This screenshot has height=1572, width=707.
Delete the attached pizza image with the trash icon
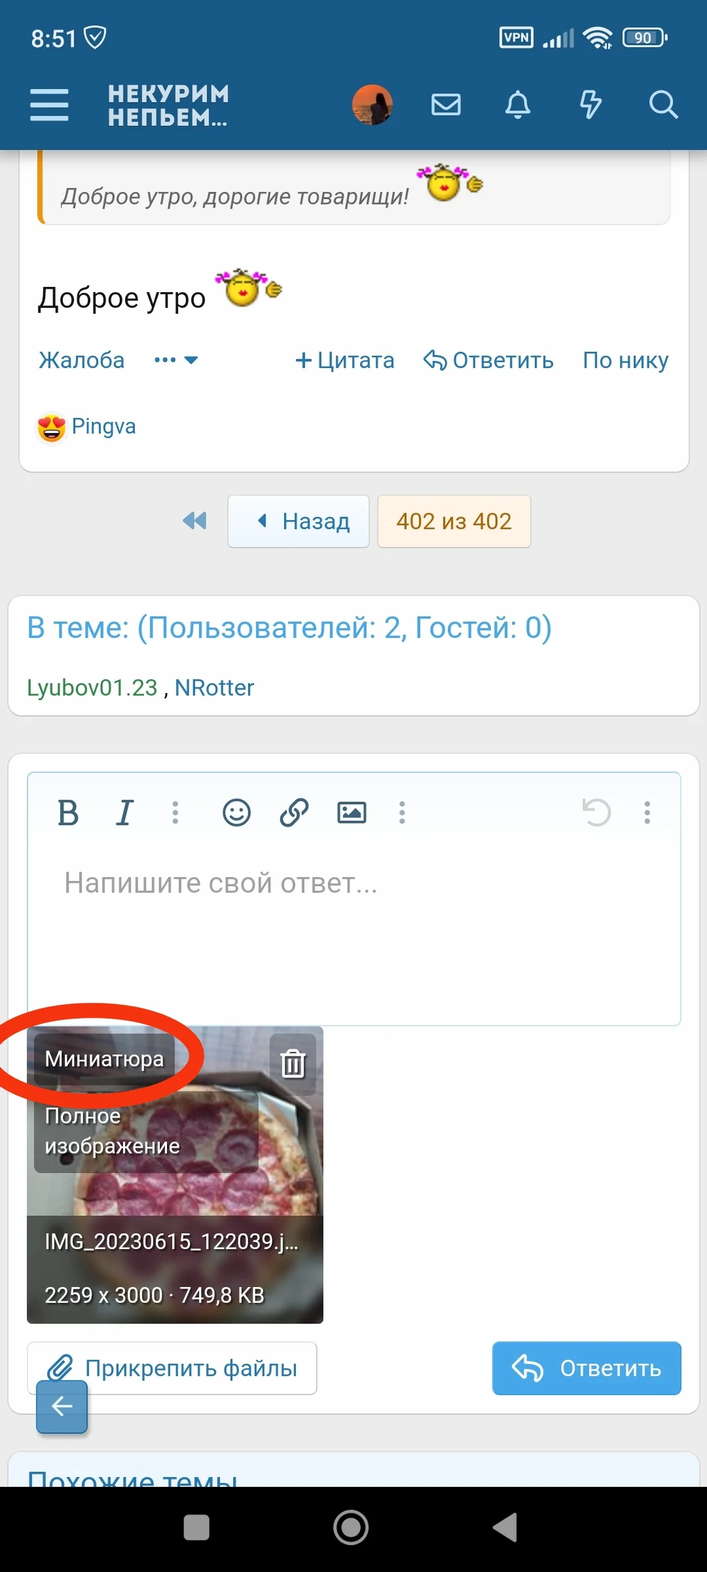pos(293,1063)
